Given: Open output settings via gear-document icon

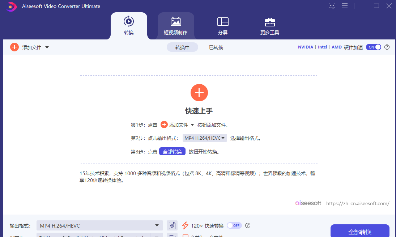Looking at the screenshot, I should click(172, 225).
